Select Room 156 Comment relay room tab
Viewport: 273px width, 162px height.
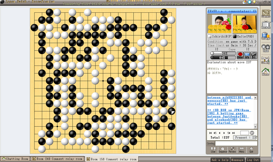click(112, 159)
